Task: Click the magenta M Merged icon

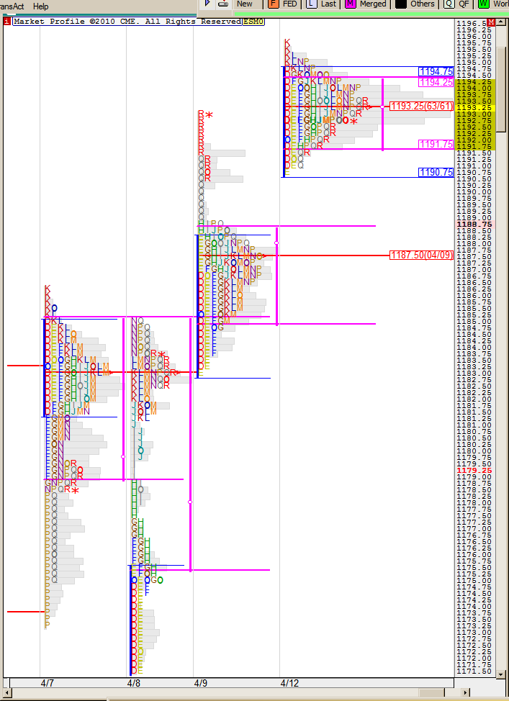Action: (x=351, y=4)
